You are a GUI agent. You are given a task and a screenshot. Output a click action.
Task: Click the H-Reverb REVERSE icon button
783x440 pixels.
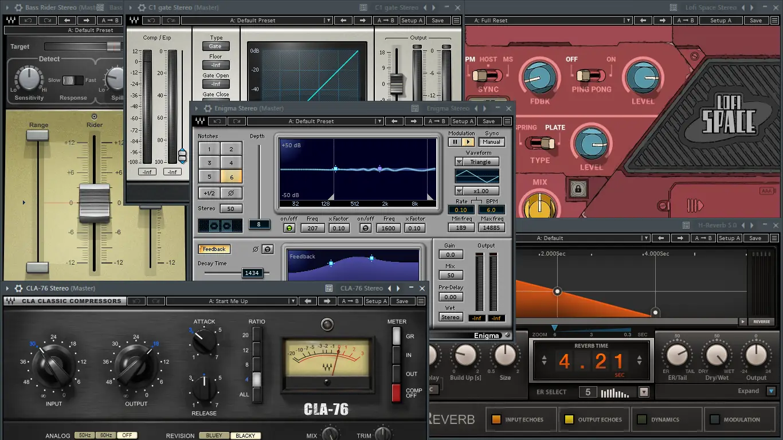tap(761, 322)
